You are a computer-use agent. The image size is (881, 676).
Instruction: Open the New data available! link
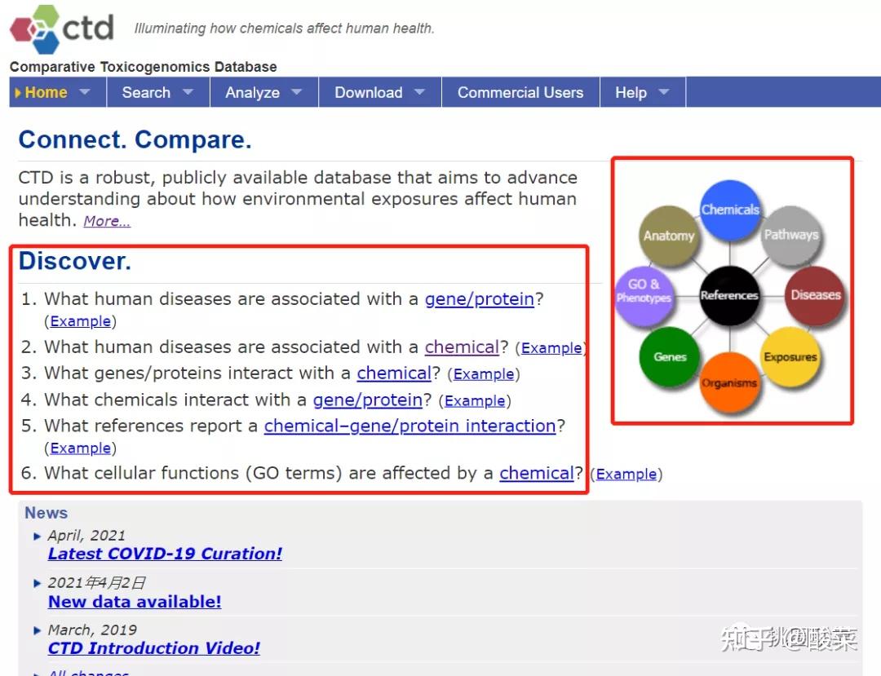pos(135,602)
